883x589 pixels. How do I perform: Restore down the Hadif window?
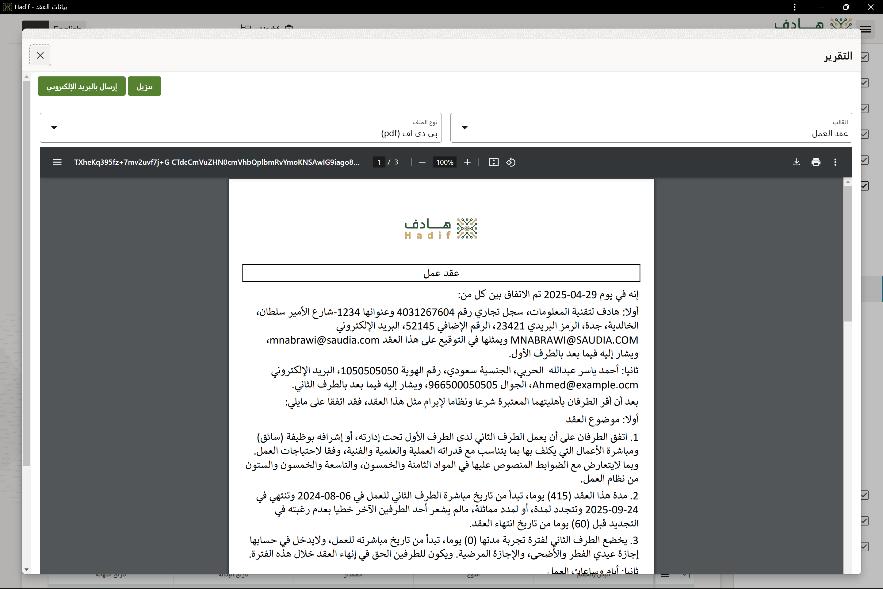click(846, 7)
